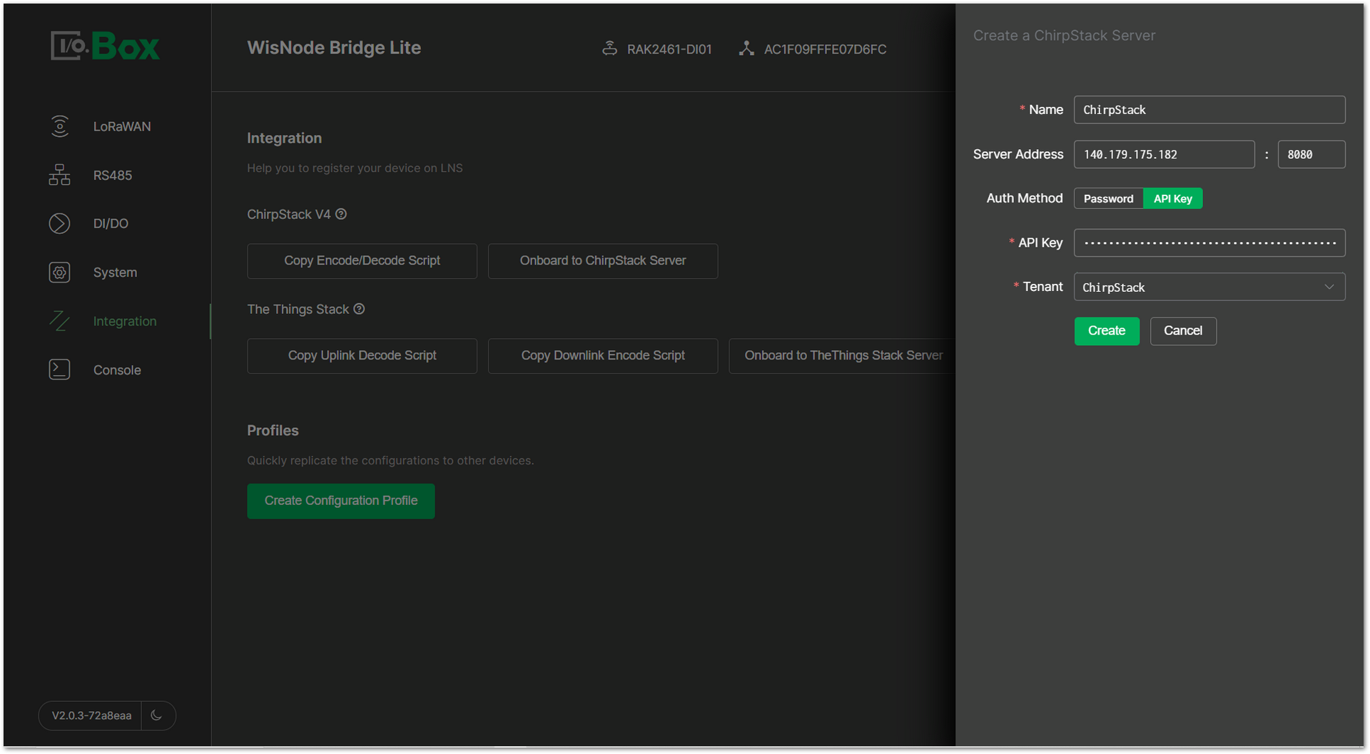Screen dimensions: 1370x754
Task: Click Copy Uplink Decode Script
Action: tap(362, 356)
